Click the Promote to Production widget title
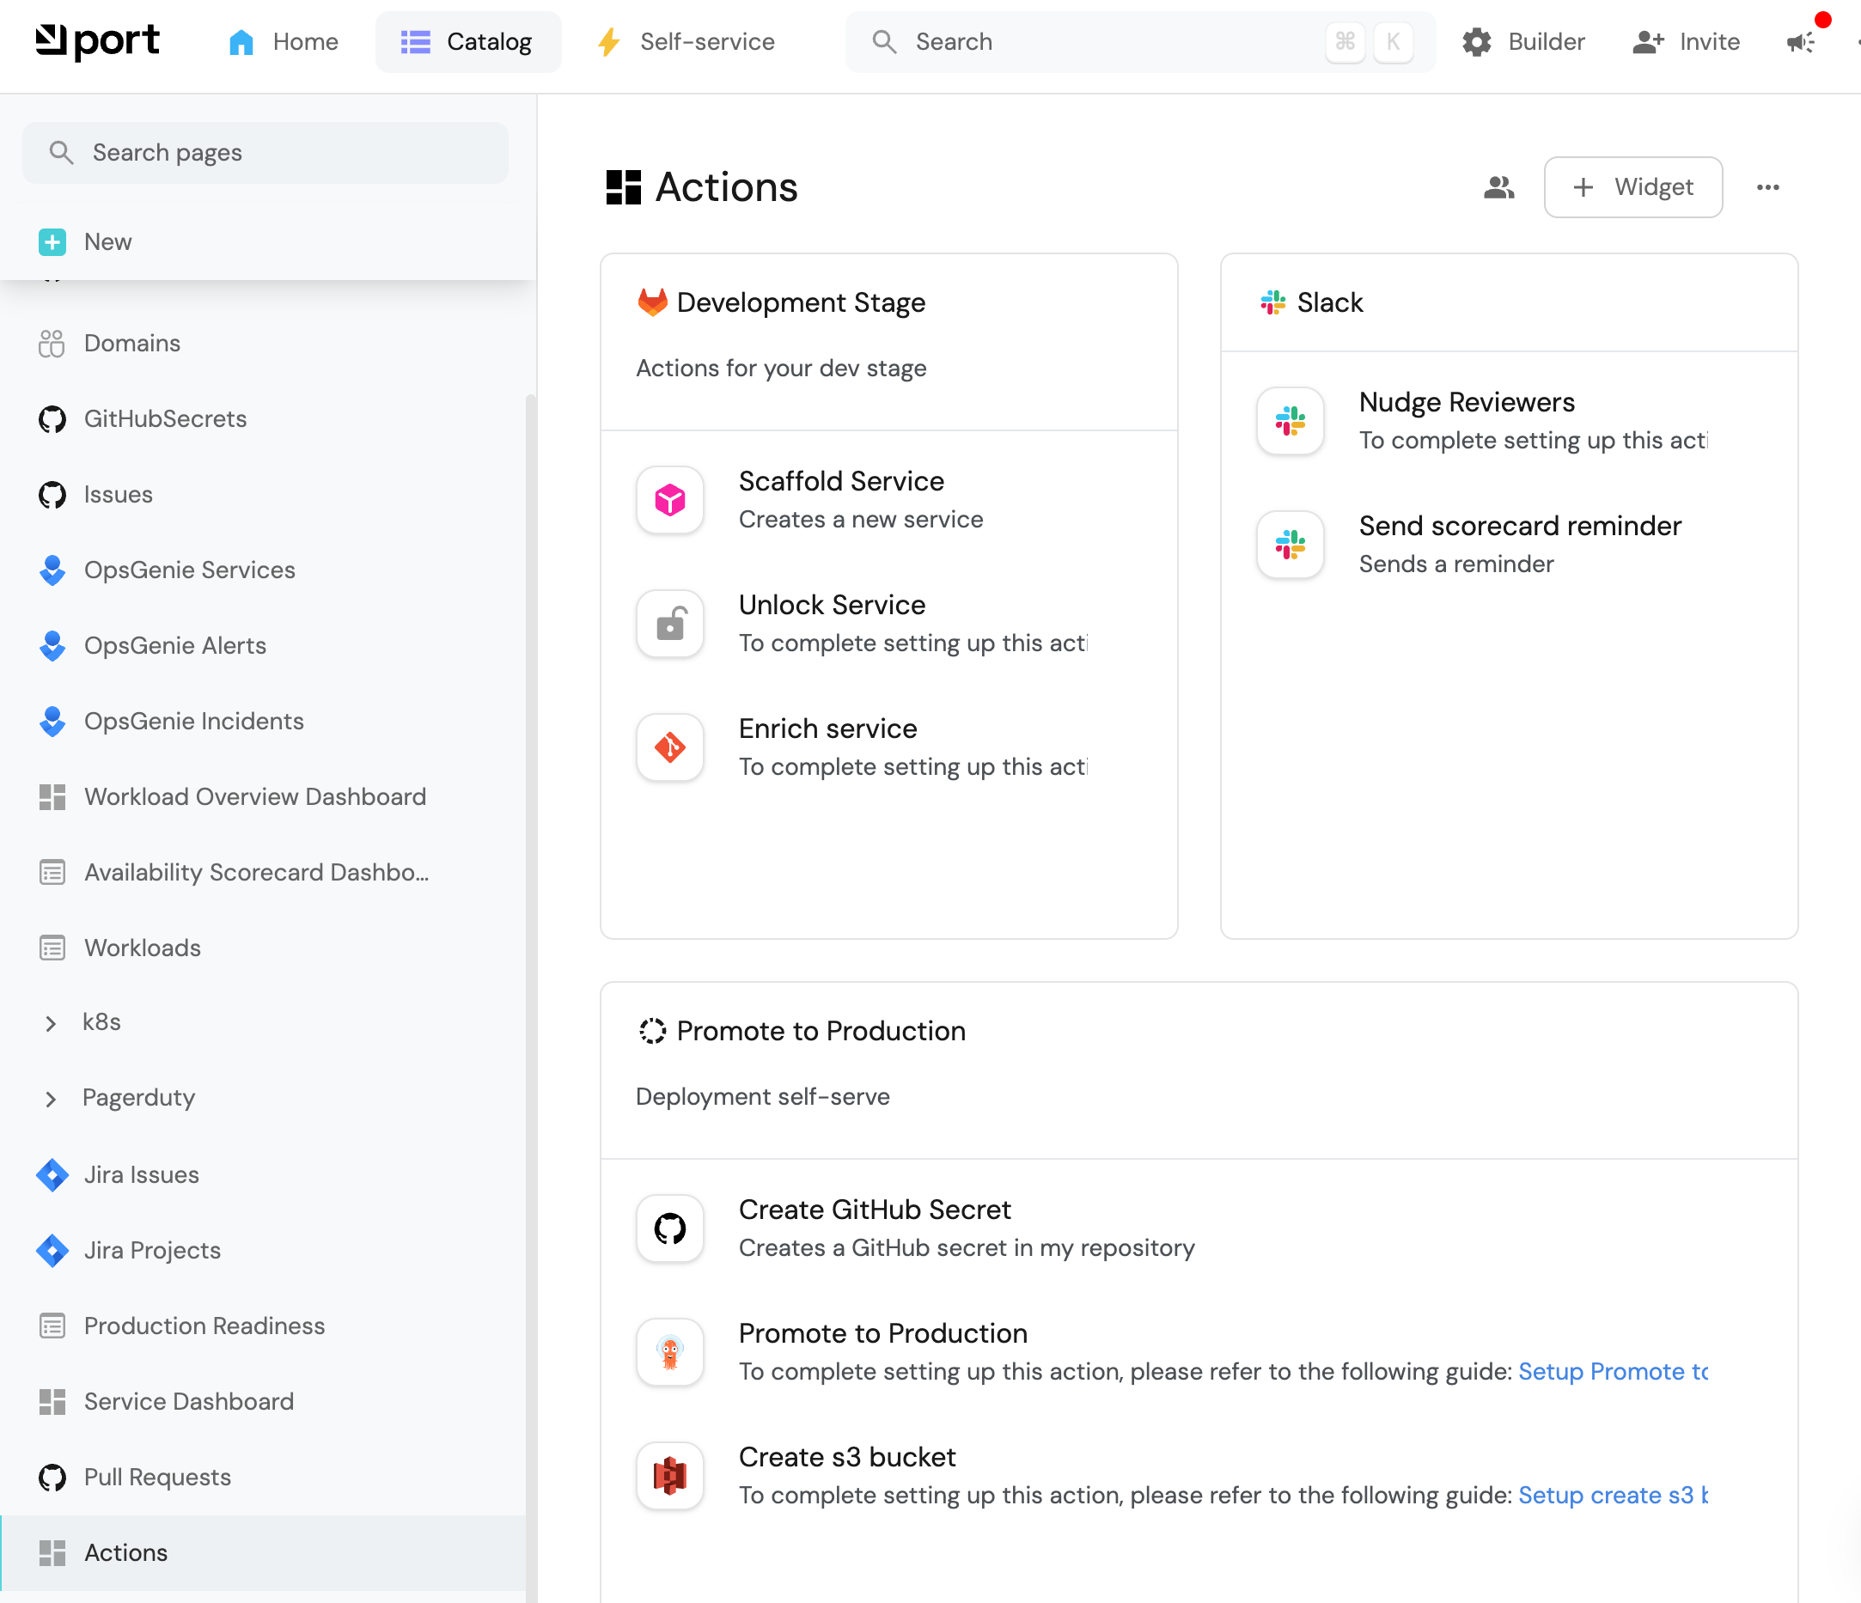Screen dimensions: 1861x1603 click(x=821, y=1031)
